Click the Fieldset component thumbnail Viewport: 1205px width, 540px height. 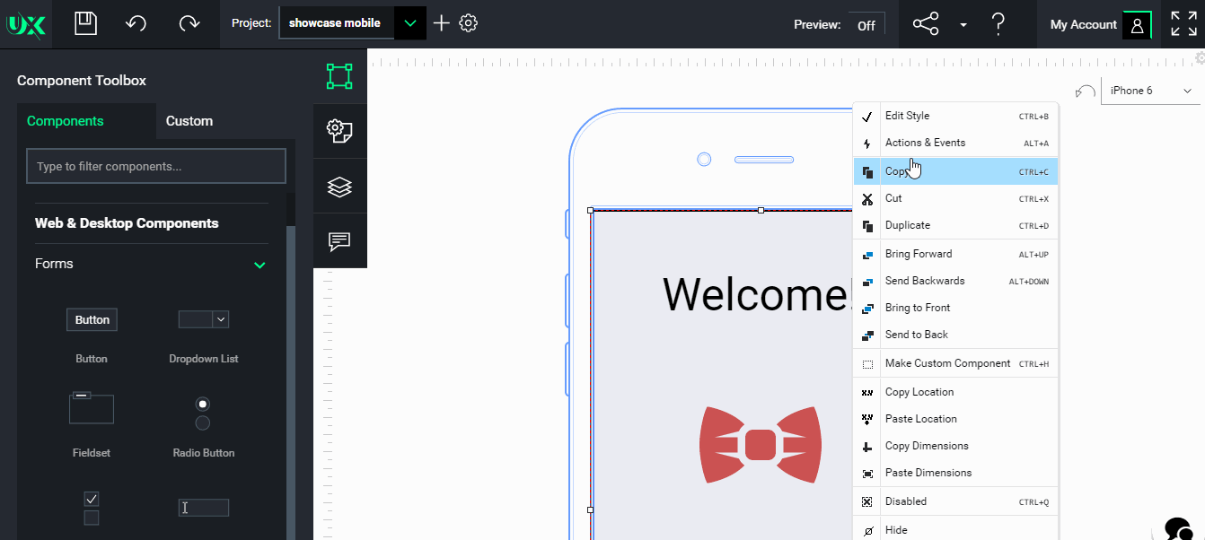(92, 408)
